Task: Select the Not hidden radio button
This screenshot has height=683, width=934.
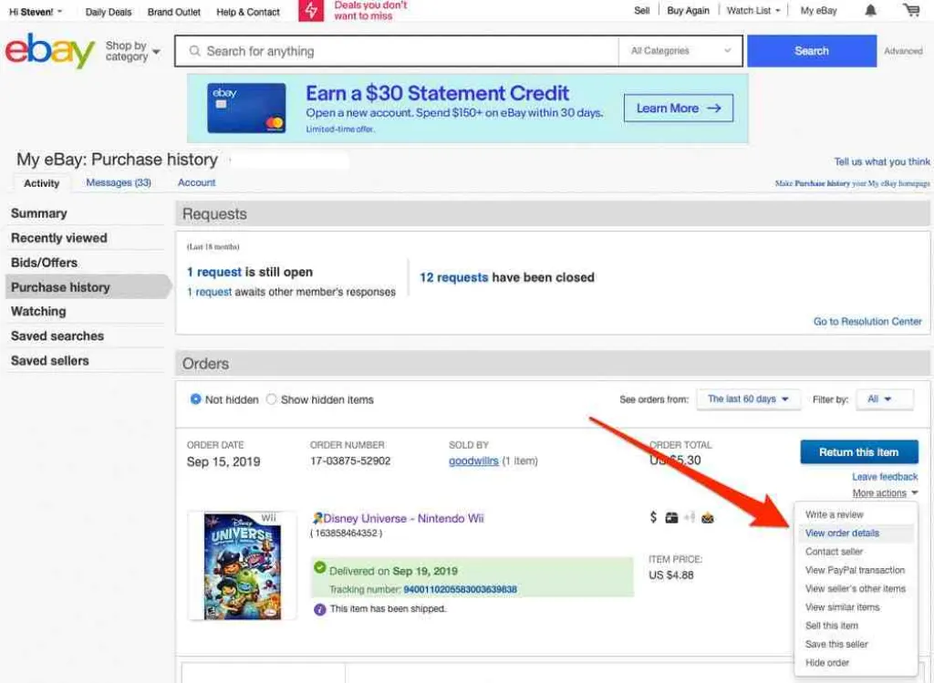Action: pos(195,399)
